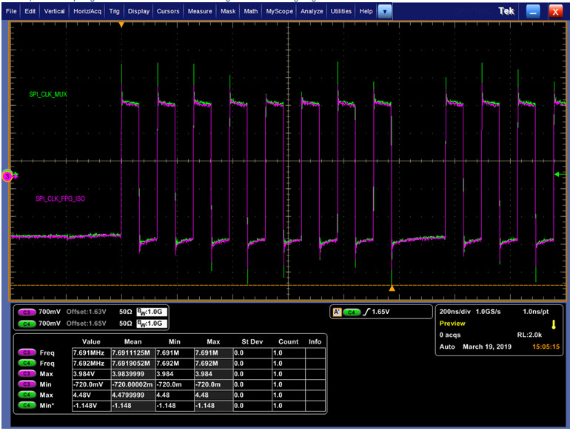
Task: Click the C3 Freq measurement badge
Action: (x=27, y=353)
